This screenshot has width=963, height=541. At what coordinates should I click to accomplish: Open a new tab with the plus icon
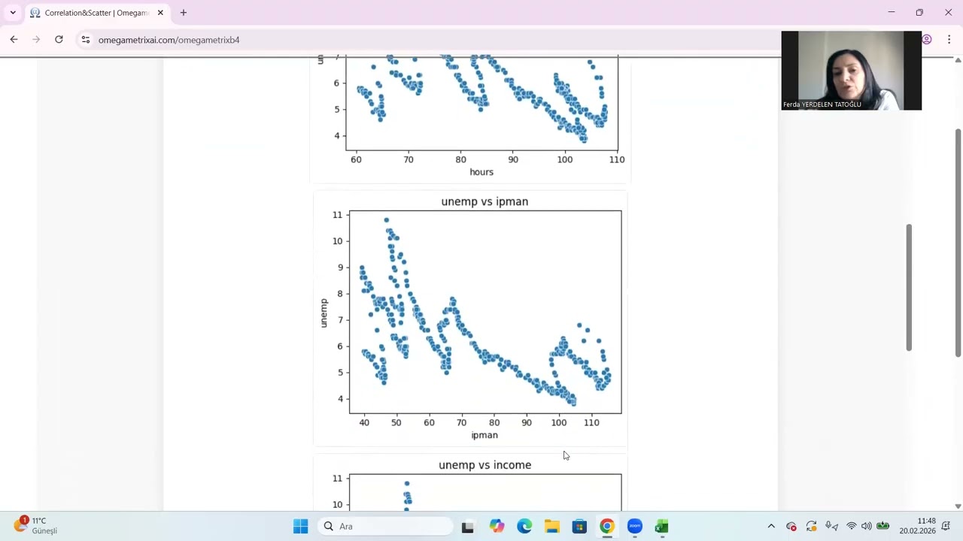pos(184,13)
